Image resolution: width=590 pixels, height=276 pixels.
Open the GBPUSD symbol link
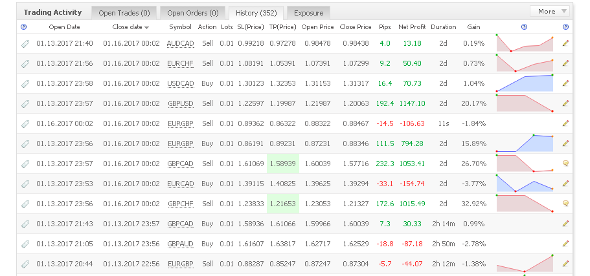pos(180,103)
